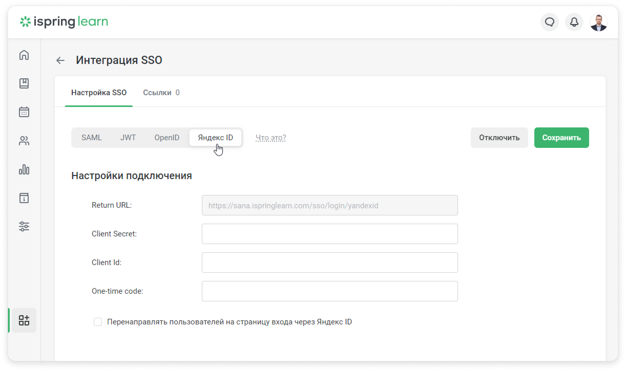
Task: Select the JWT protocol option
Action: coord(128,138)
